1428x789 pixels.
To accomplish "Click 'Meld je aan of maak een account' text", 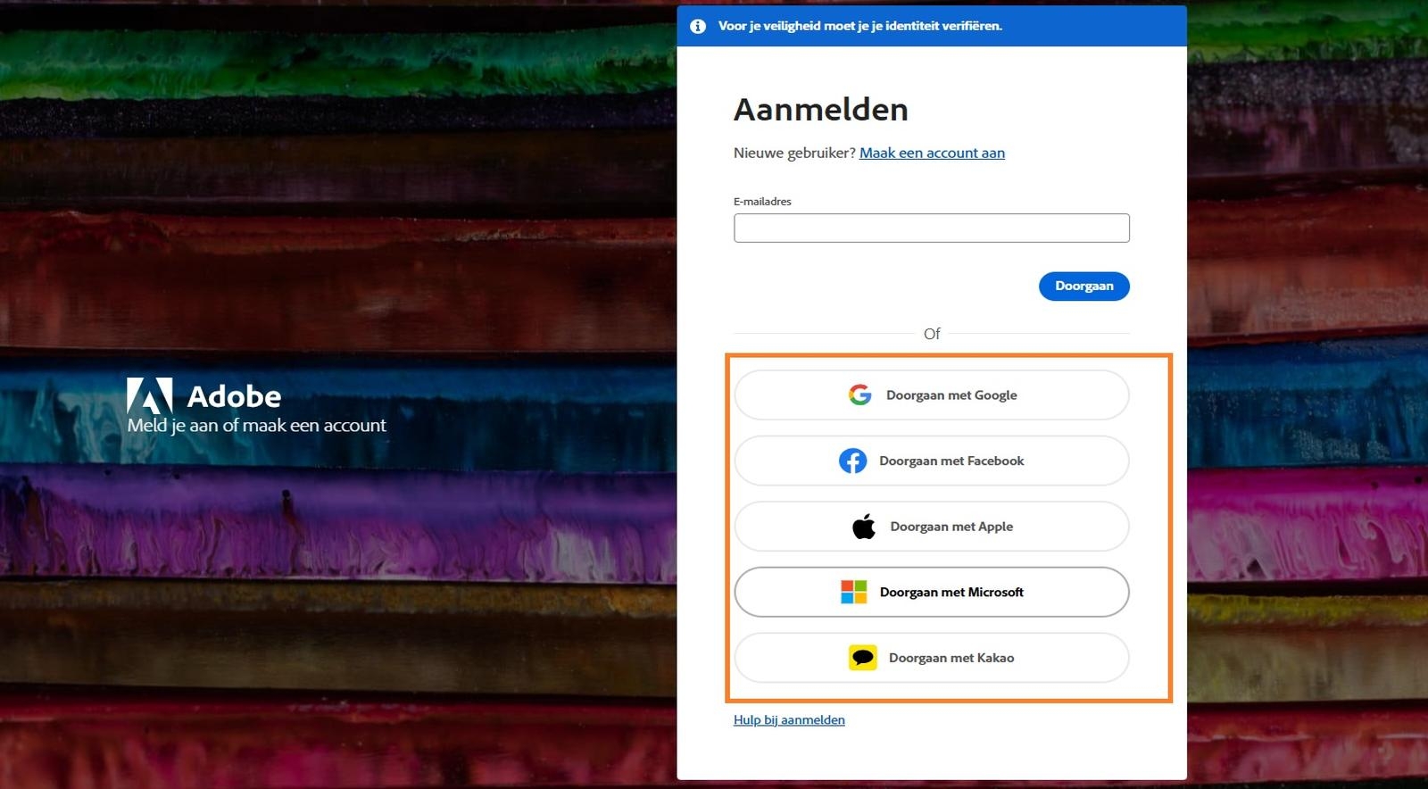I will coord(257,425).
